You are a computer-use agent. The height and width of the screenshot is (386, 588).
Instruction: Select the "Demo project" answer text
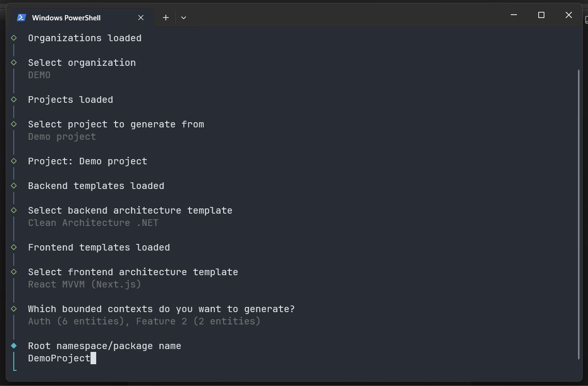(62, 136)
